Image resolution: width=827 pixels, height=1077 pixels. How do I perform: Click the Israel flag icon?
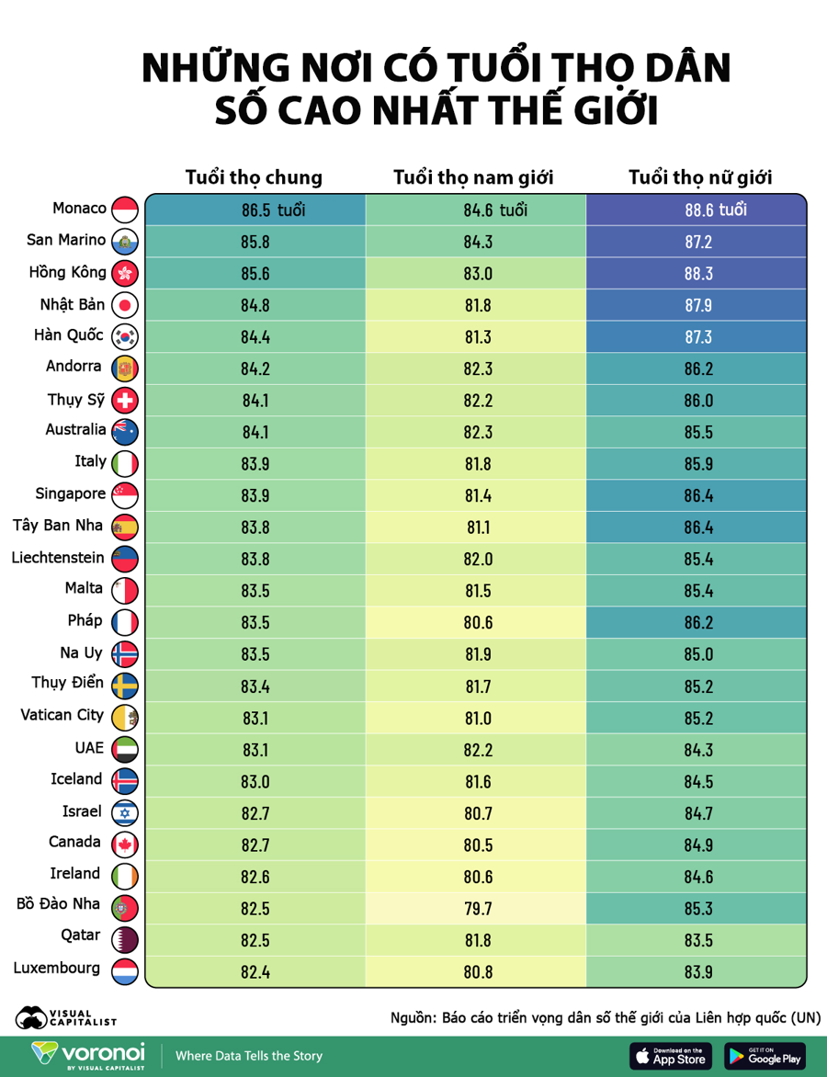125,813
